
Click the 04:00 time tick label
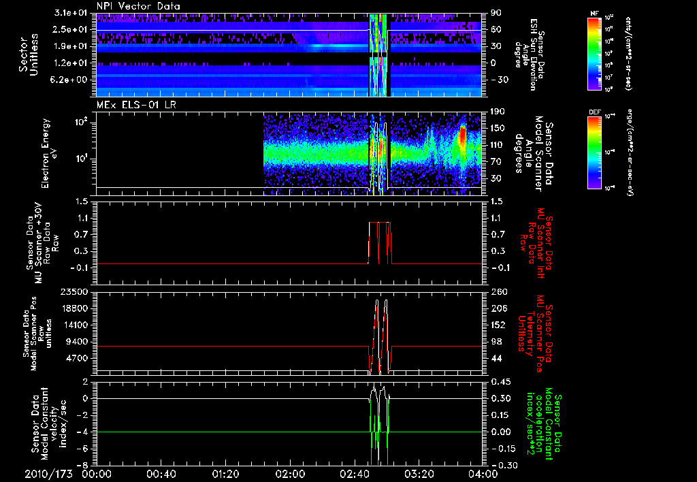point(483,474)
